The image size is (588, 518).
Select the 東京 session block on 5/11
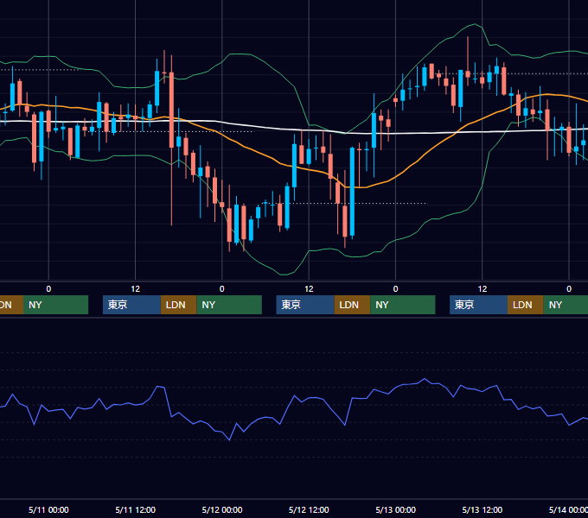(131, 305)
